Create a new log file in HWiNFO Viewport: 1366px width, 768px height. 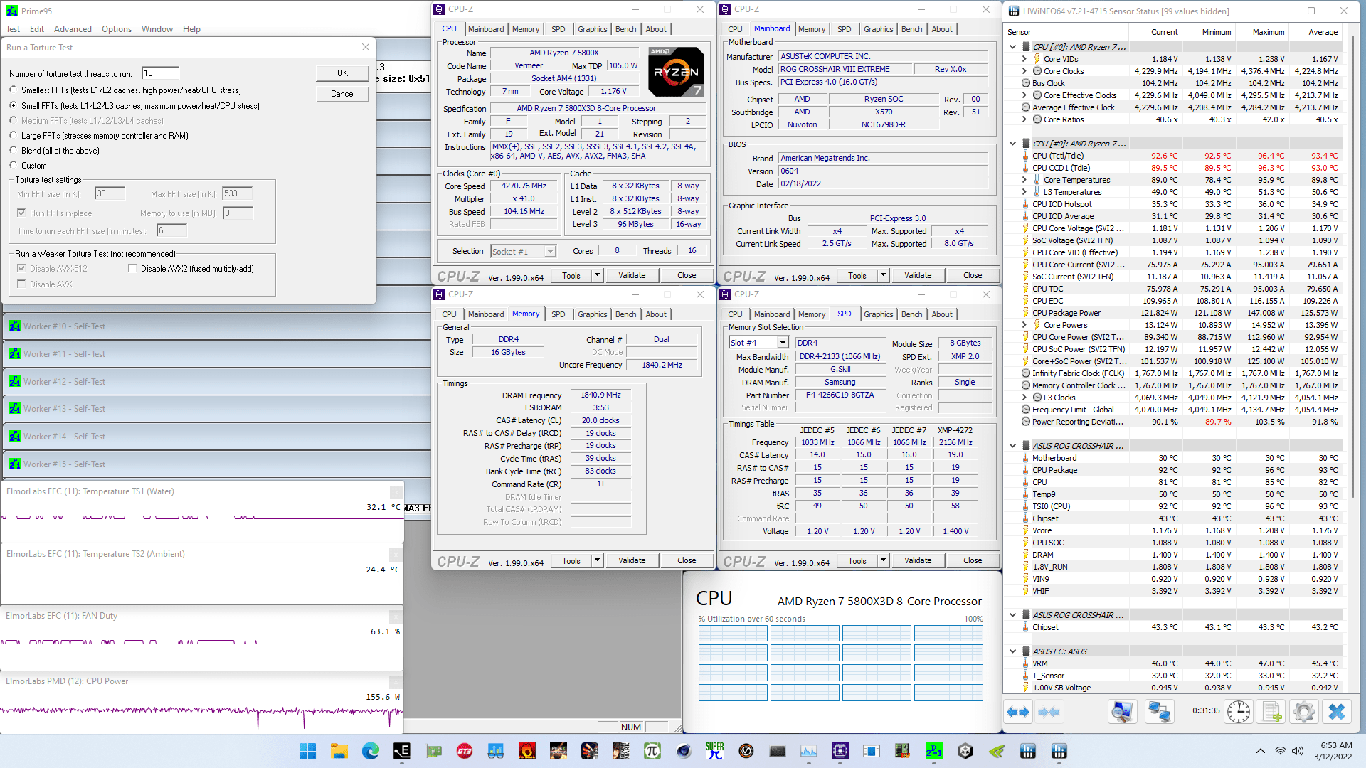click(1271, 711)
